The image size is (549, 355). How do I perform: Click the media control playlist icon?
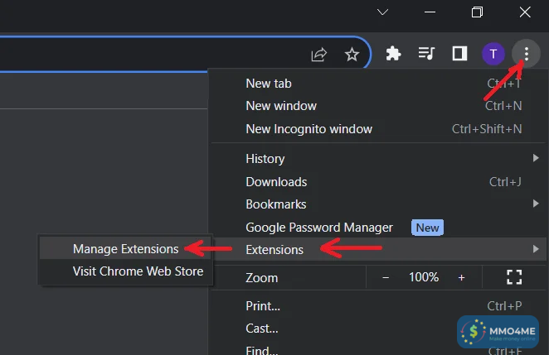(426, 54)
